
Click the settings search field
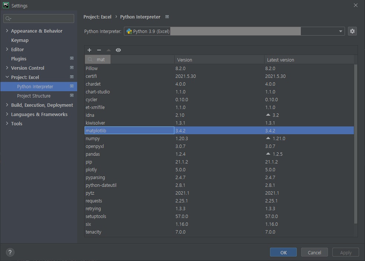(x=39, y=19)
